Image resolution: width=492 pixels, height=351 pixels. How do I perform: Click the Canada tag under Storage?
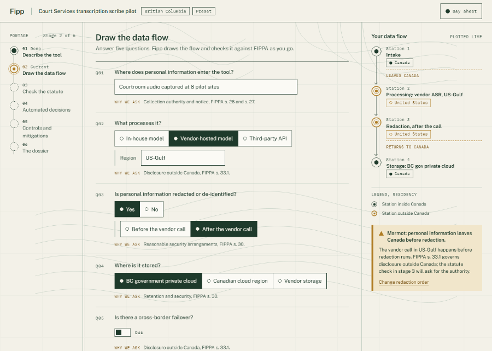tap(400, 174)
